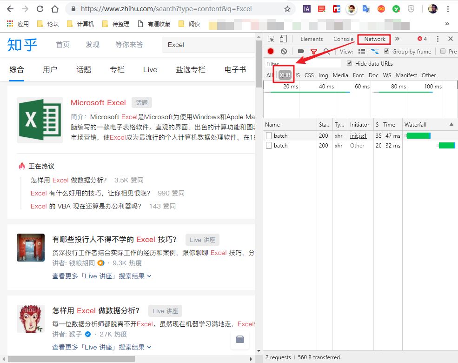The image size is (458, 363).
Task: Uncheck Group by frame
Action: pyautogui.click(x=387, y=51)
